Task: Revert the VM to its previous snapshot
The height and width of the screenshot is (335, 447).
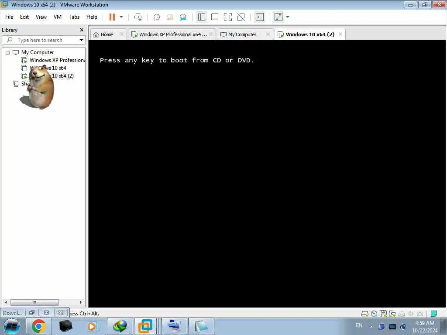Action: (x=170, y=17)
